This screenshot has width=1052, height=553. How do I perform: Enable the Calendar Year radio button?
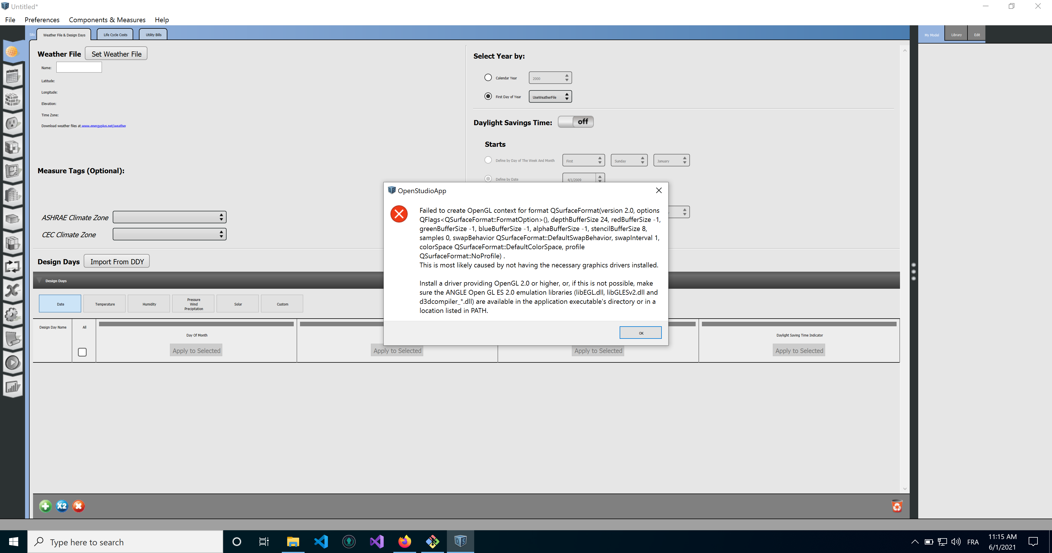point(488,77)
